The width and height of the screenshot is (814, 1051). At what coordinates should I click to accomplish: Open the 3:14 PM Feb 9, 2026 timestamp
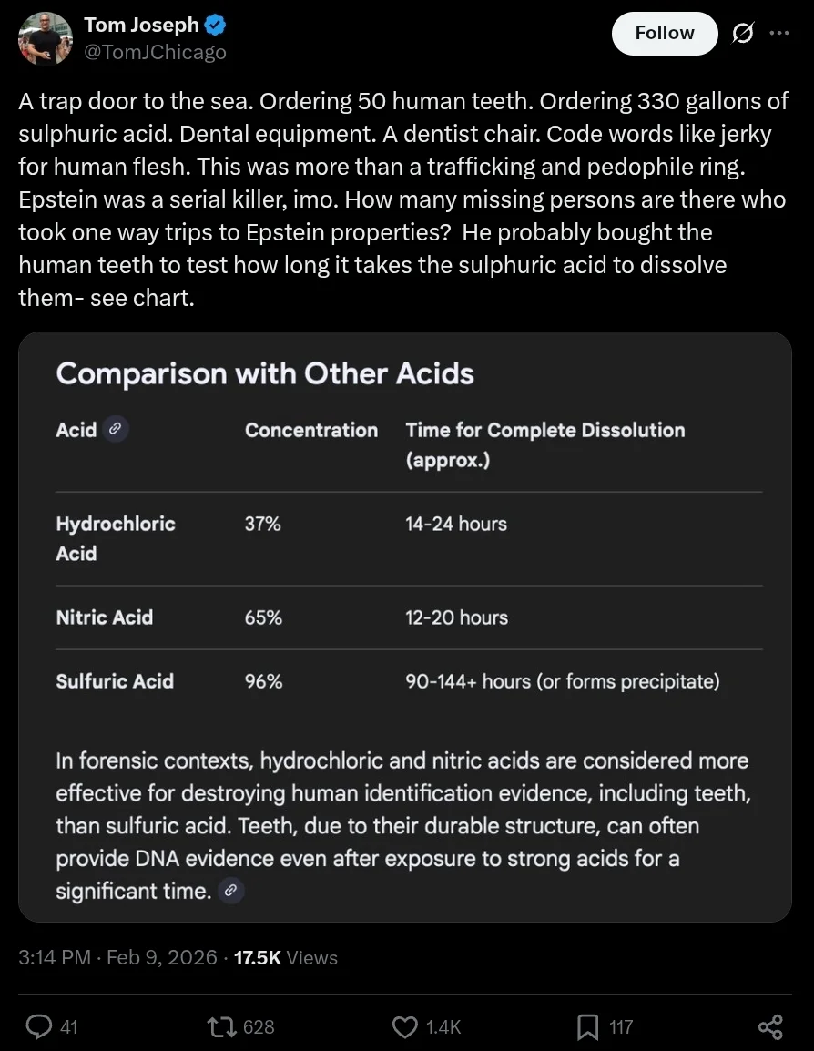pyautogui.click(x=117, y=957)
